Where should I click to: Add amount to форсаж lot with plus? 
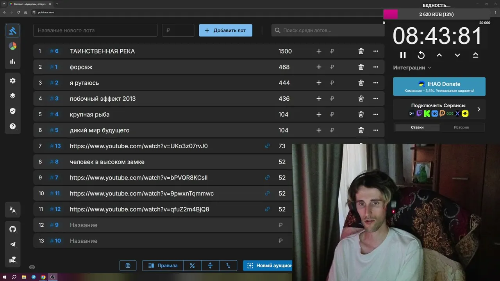[x=319, y=67]
